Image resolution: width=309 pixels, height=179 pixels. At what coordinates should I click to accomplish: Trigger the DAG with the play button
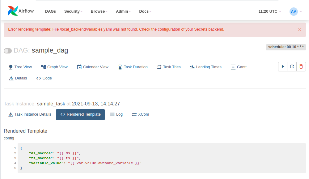[x=283, y=67]
